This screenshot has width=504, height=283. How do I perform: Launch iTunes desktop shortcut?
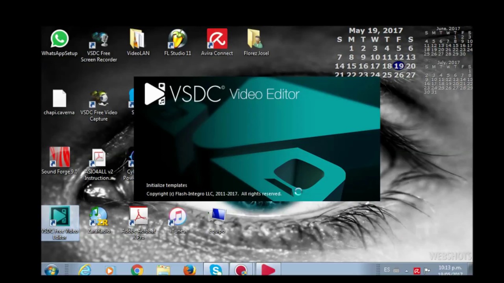(178, 221)
